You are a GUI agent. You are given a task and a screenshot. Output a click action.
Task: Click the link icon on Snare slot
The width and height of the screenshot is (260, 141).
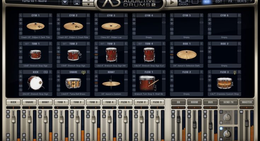(83, 72)
